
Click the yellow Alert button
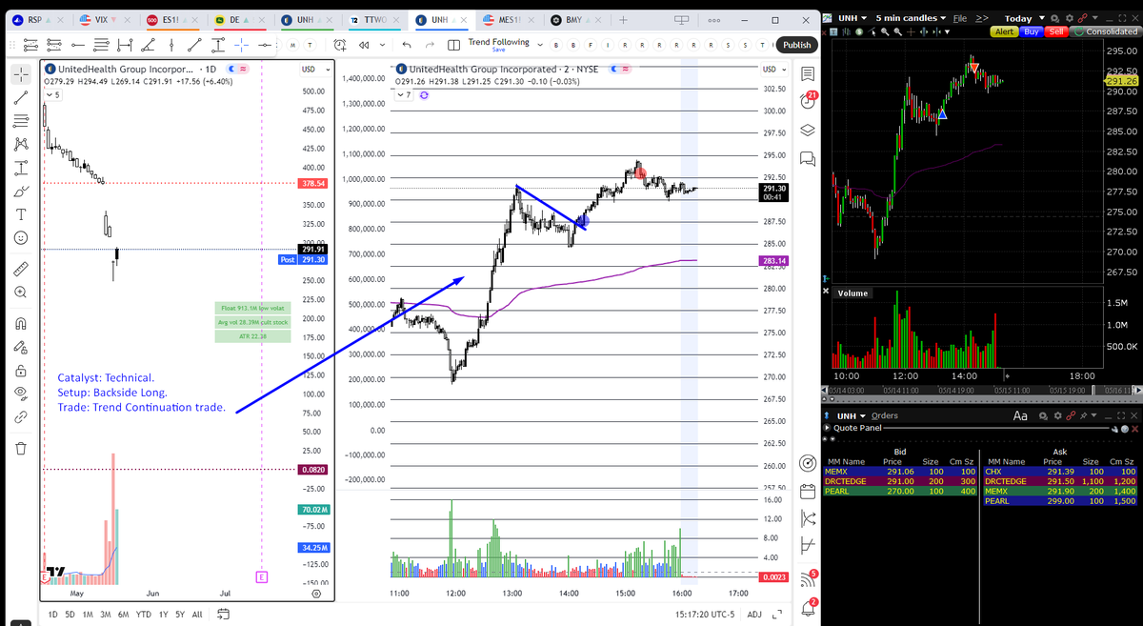(1004, 31)
